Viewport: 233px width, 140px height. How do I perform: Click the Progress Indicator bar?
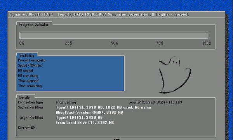coord(114,35)
